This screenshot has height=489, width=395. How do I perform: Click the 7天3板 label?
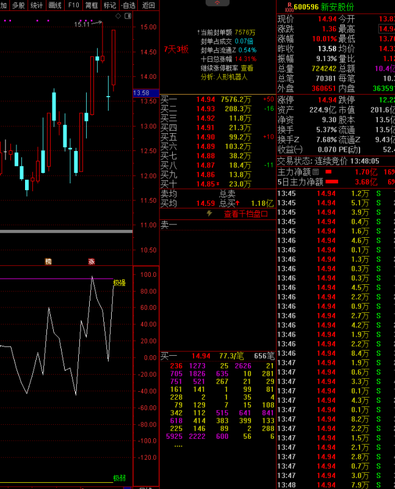click(176, 50)
